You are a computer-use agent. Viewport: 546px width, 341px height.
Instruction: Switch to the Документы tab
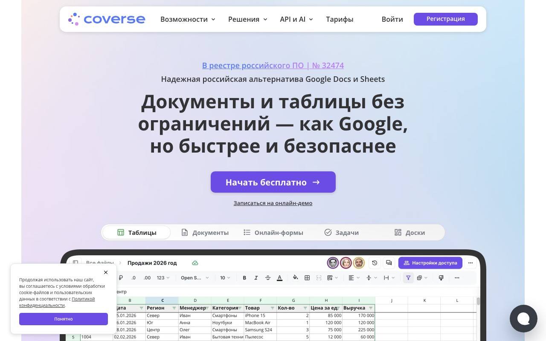tap(205, 233)
